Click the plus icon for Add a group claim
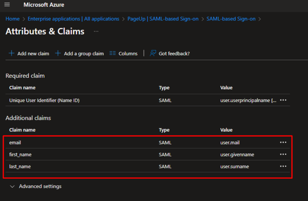The image size is (308, 201). [58, 54]
